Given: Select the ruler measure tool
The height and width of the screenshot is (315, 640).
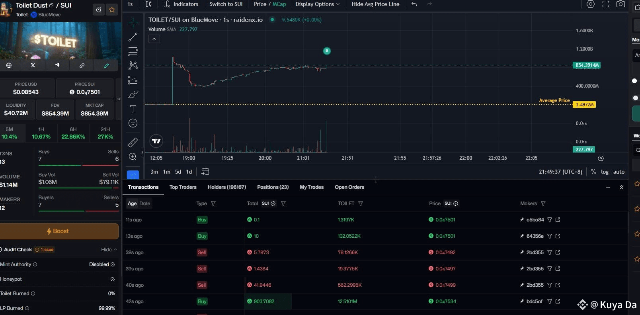Looking at the screenshot, I should pyautogui.click(x=133, y=142).
